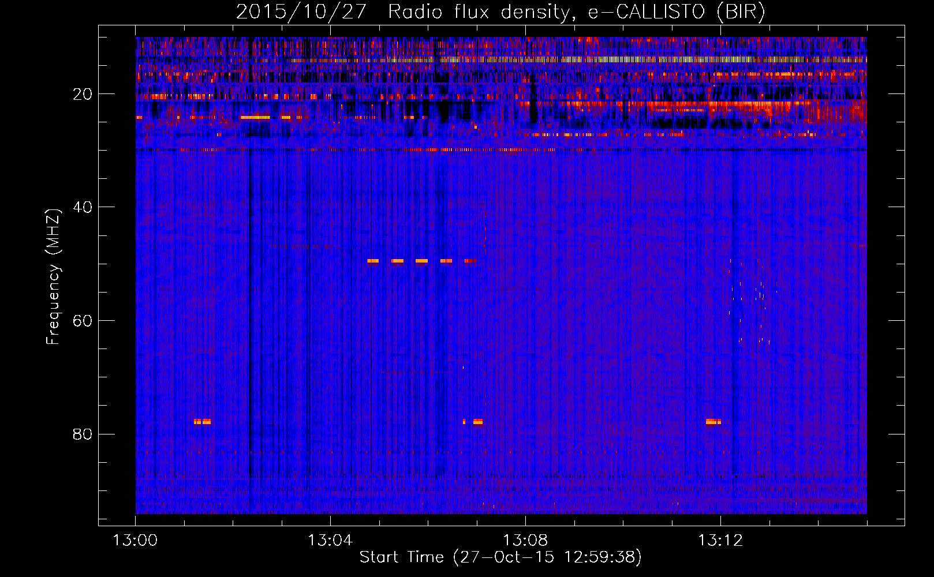Select the 40 frequency tick label
The image size is (934, 577).
point(83,207)
